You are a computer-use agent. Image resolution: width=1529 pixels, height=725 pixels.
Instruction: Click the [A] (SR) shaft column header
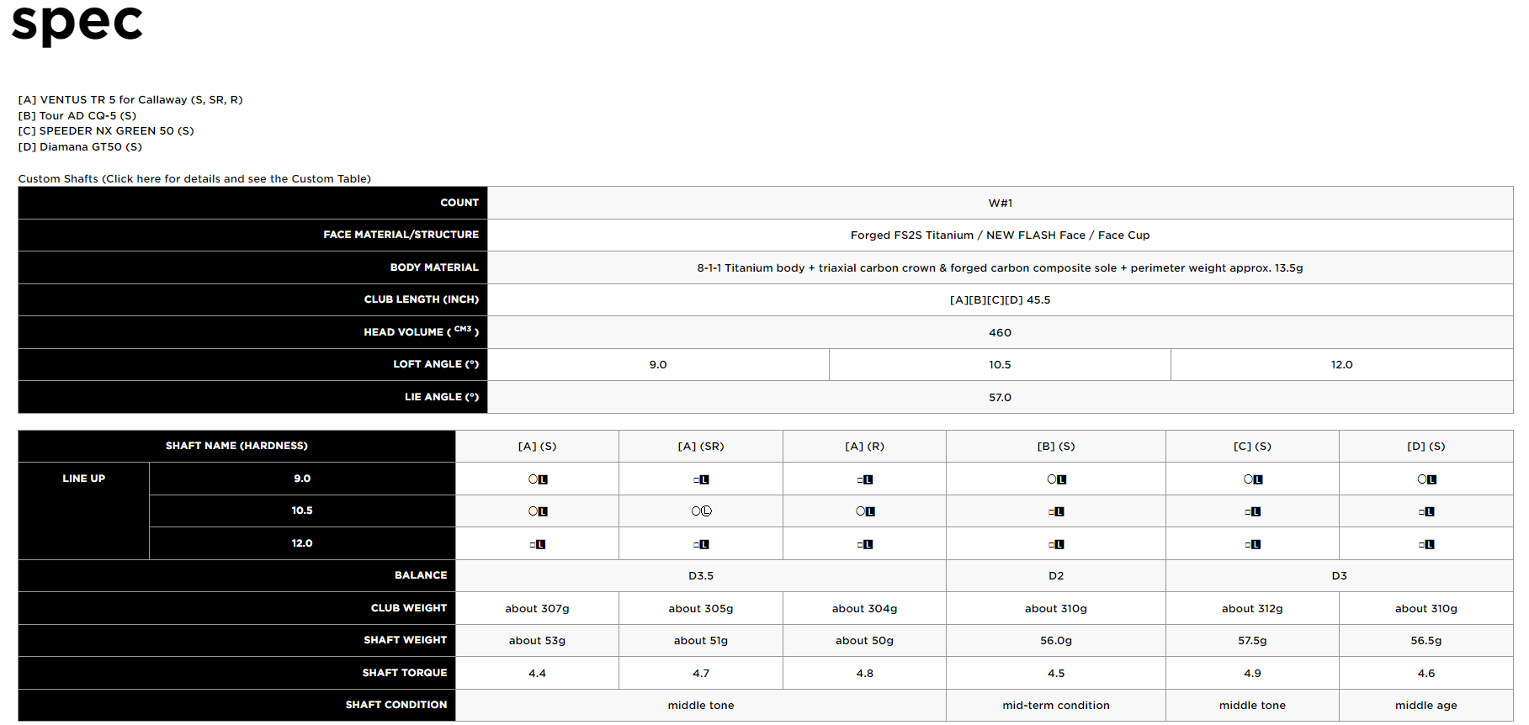(701, 447)
